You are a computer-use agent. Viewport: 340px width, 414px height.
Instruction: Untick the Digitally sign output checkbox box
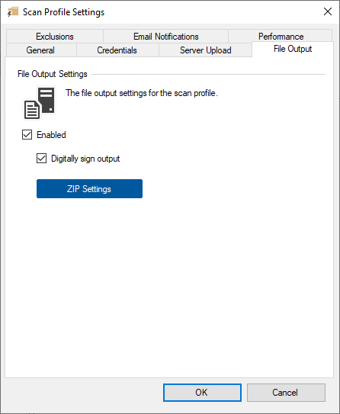click(41, 159)
